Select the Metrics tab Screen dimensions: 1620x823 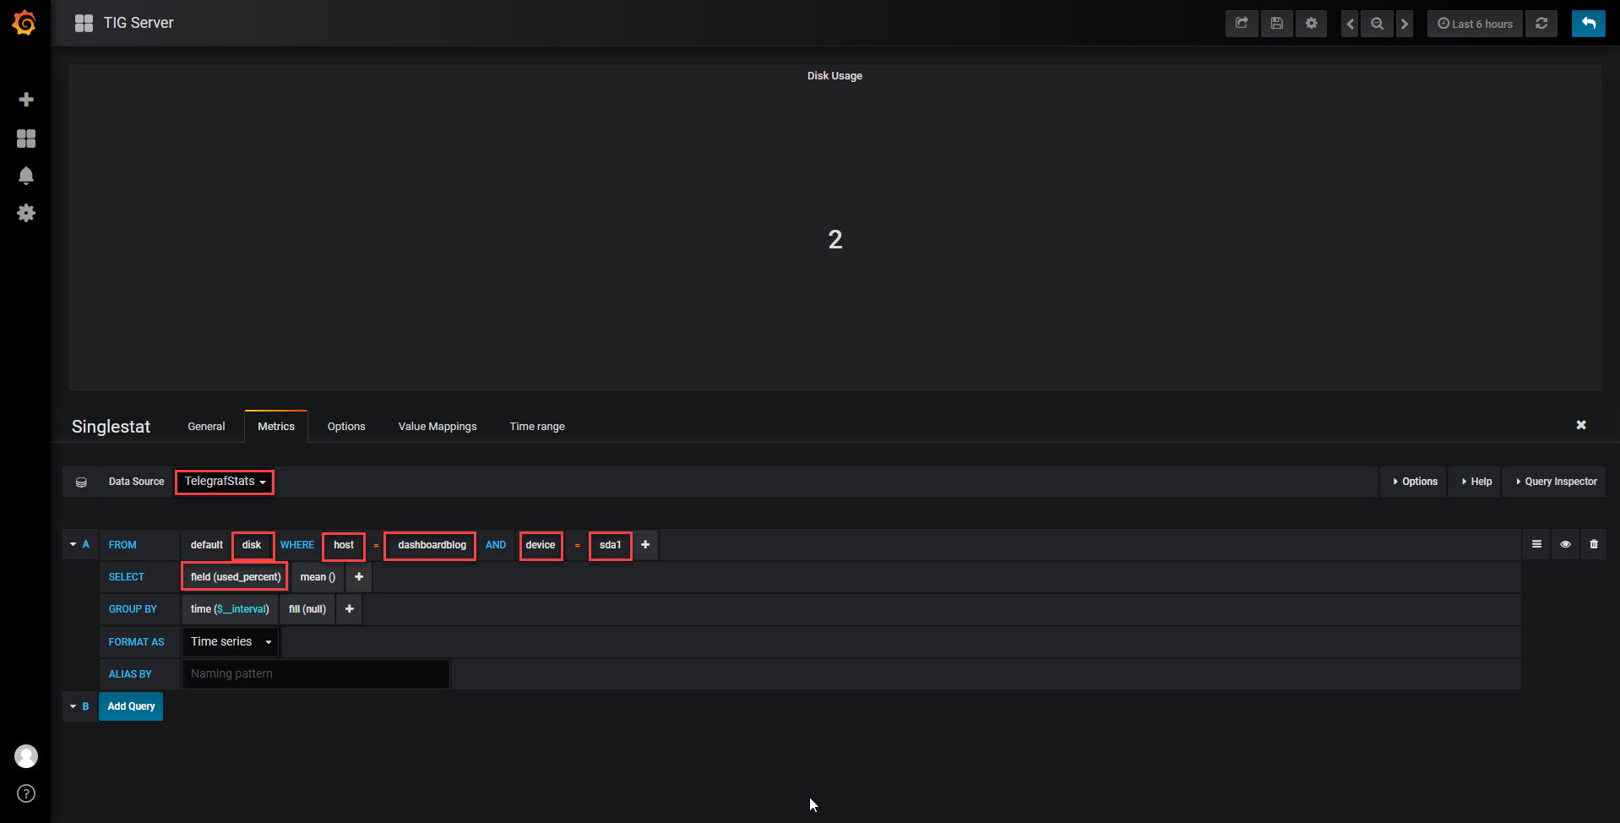276,427
